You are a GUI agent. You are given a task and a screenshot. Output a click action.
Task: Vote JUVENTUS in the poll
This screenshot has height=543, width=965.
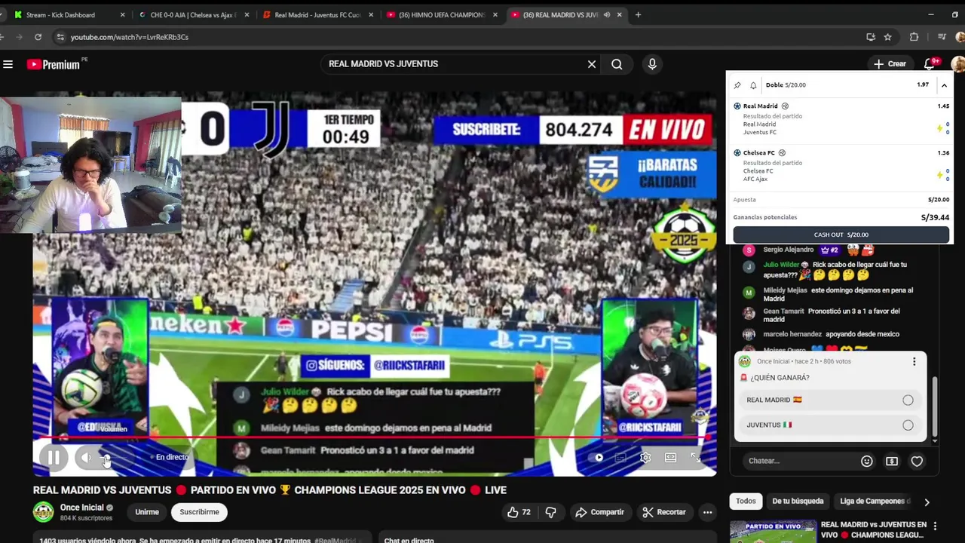click(829, 425)
